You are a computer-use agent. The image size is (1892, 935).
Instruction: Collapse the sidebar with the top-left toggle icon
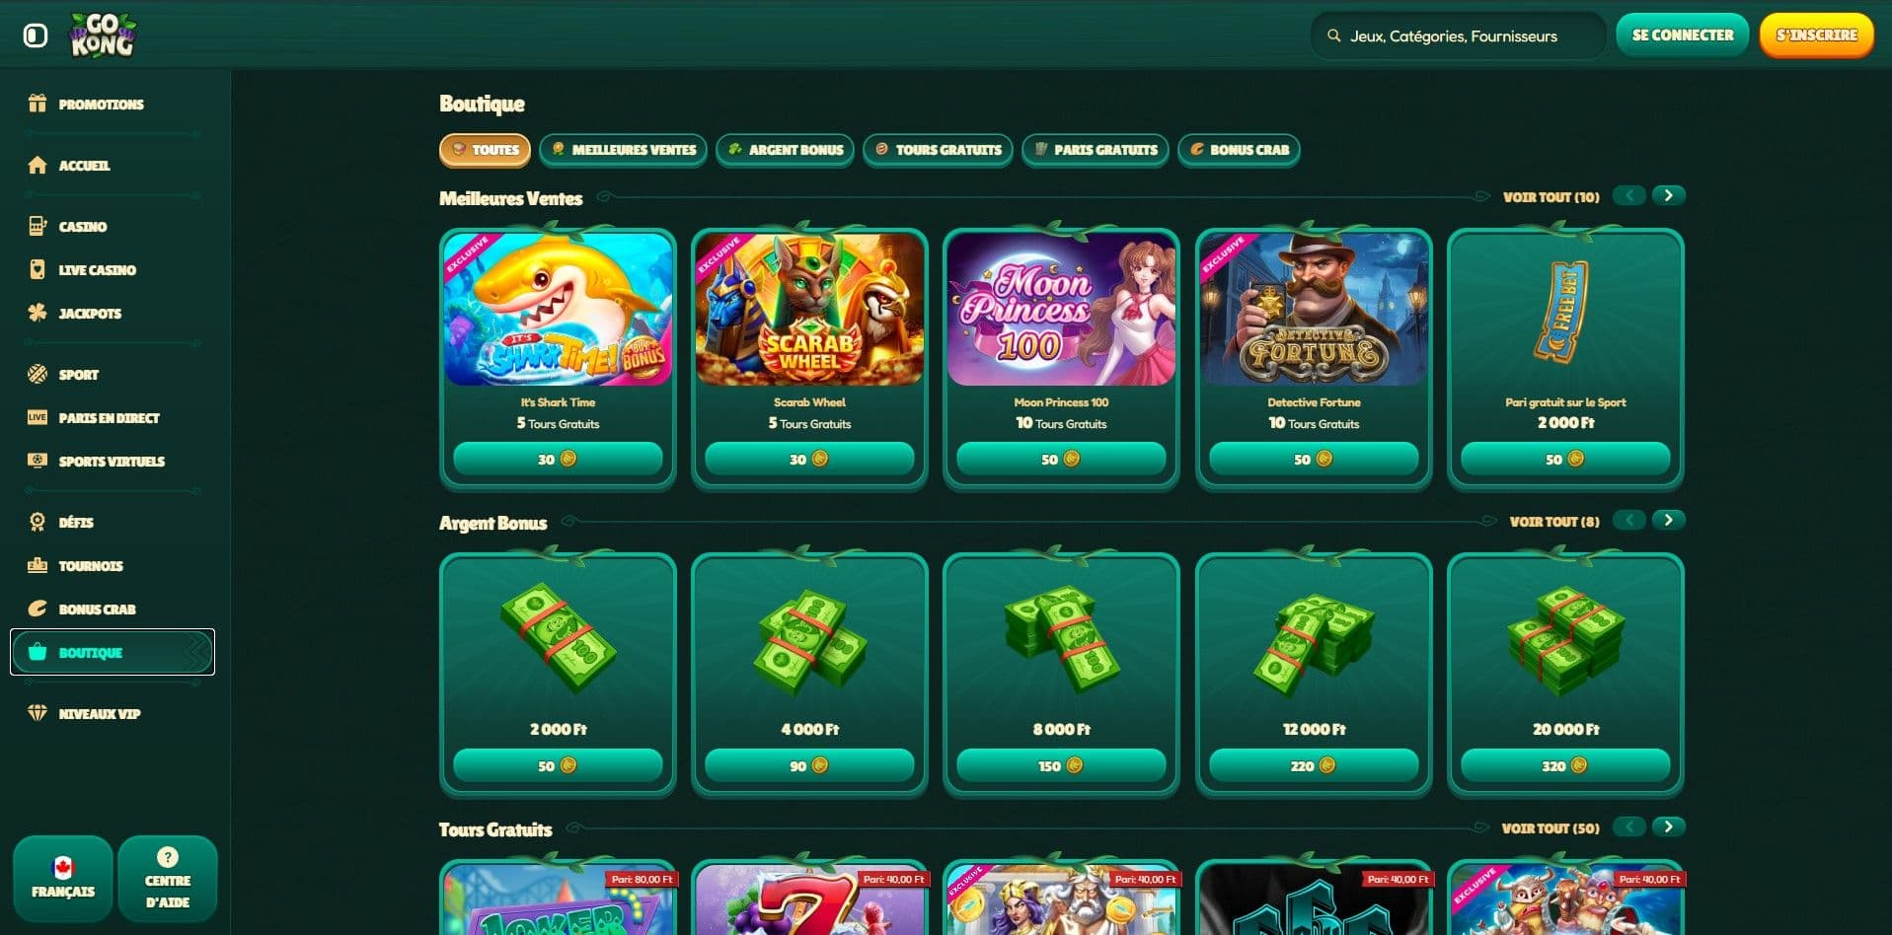click(x=36, y=36)
